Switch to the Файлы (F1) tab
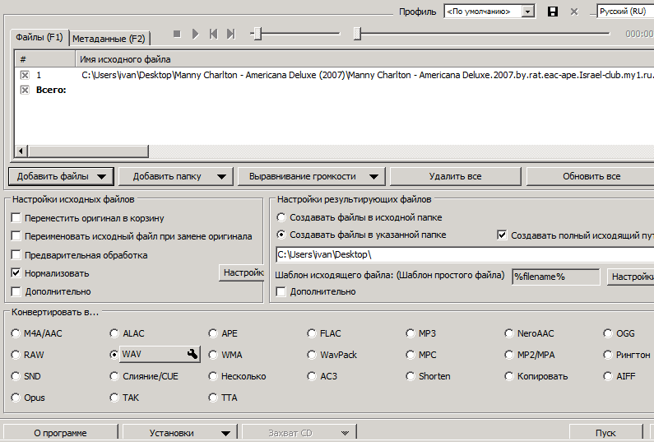 39,38
